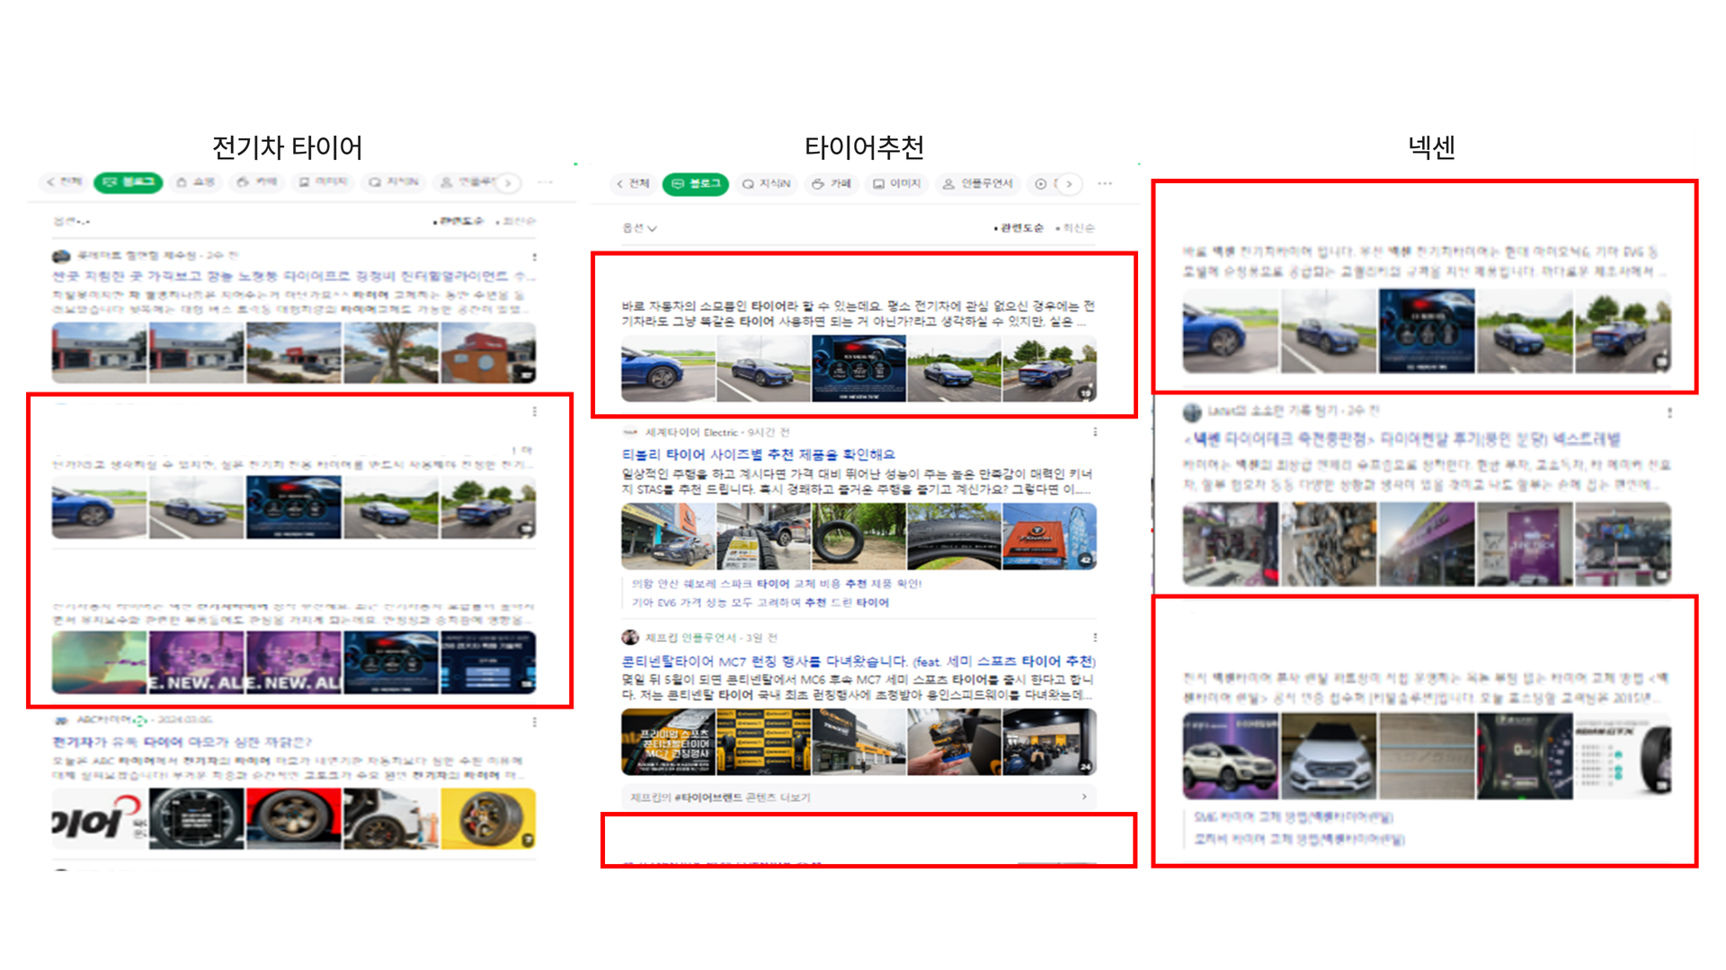Screen dimensions: 1726x970
Task: Open orange building thumbnail in first 전기차 타이어 post
Action: pyautogui.click(x=488, y=353)
